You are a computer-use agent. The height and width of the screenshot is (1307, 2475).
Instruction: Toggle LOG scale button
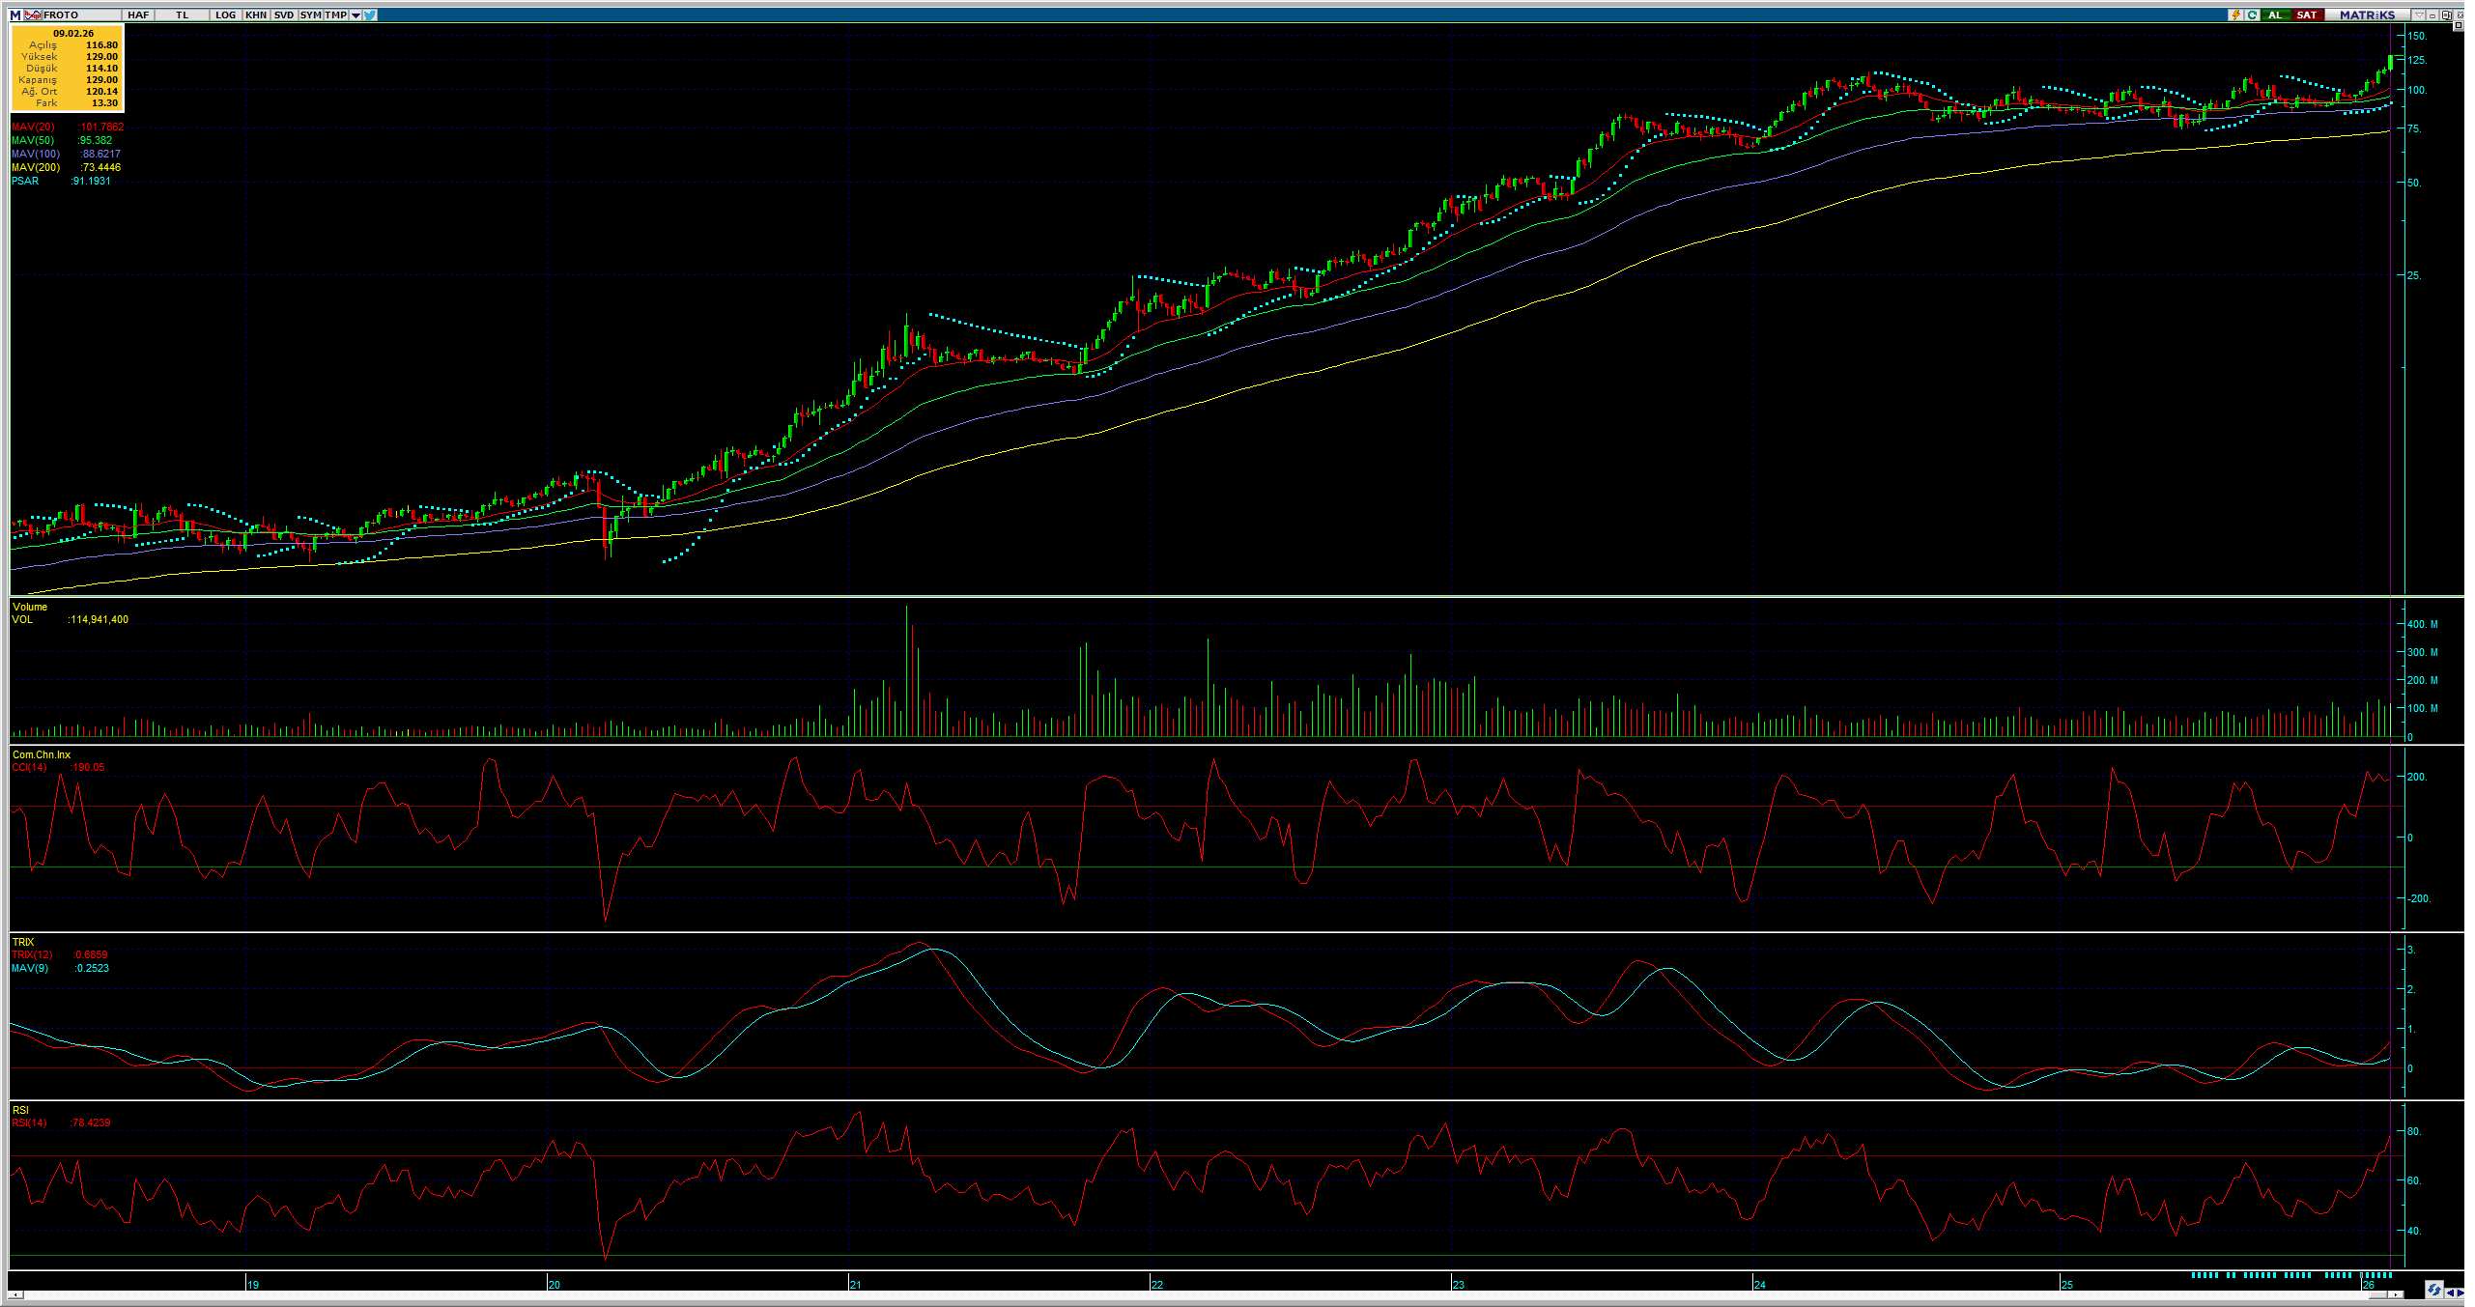click(225, 14)
